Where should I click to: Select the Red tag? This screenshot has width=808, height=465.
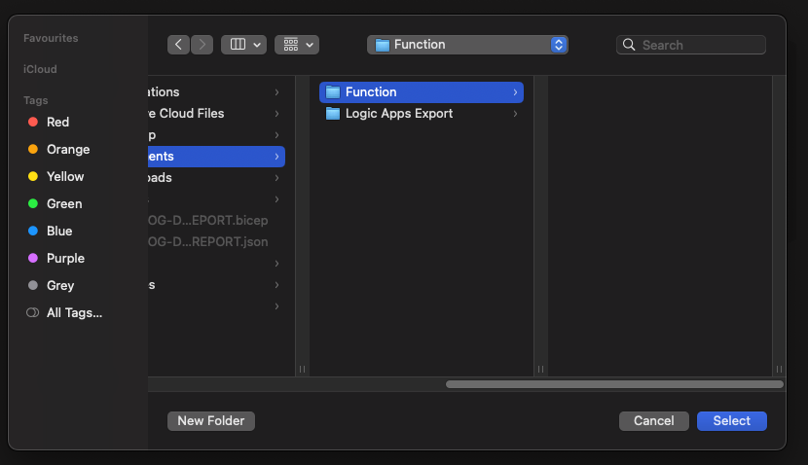[57, 122]
